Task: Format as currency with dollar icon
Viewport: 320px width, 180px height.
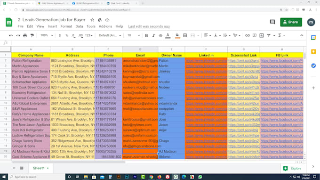Action: coord(60,35)
